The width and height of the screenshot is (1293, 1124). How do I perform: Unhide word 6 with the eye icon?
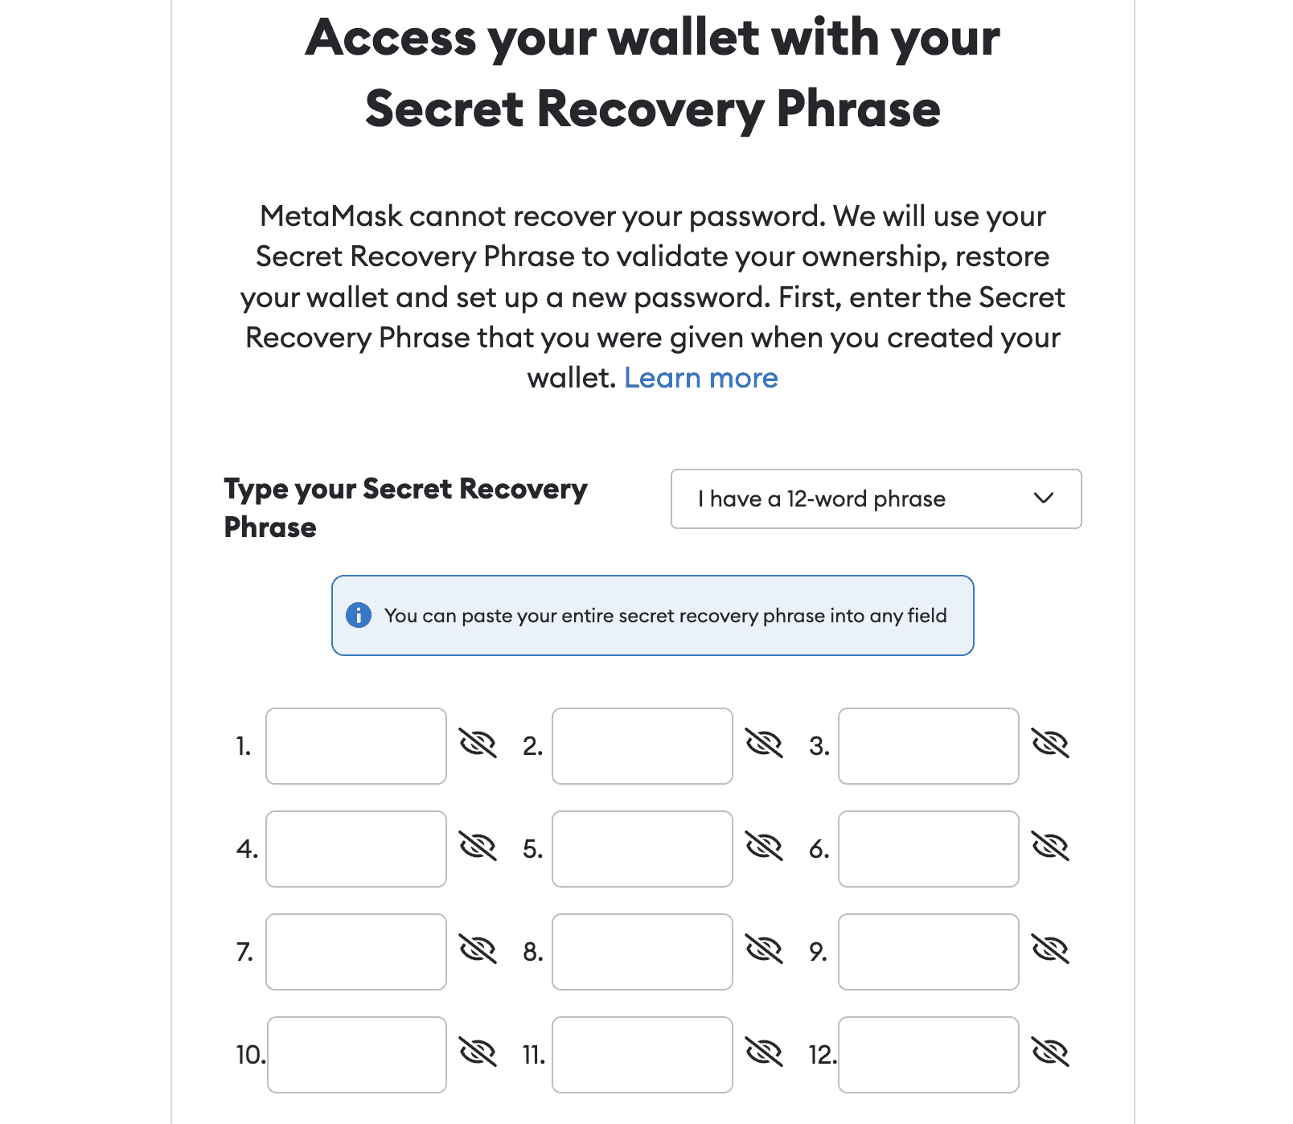pyautogui.click(x=1050, y=847)
